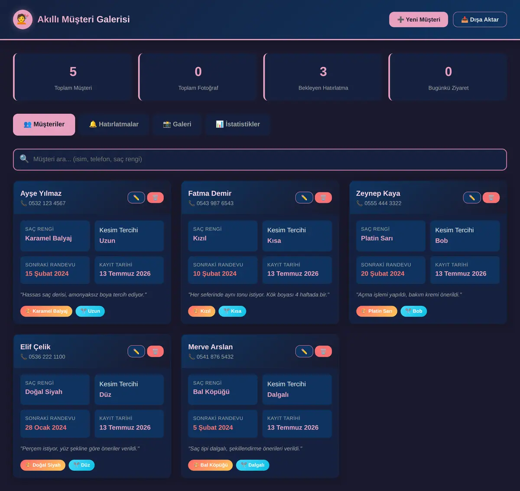
Task: Click phone number 0555 444 3322
Action: (383, 203)
